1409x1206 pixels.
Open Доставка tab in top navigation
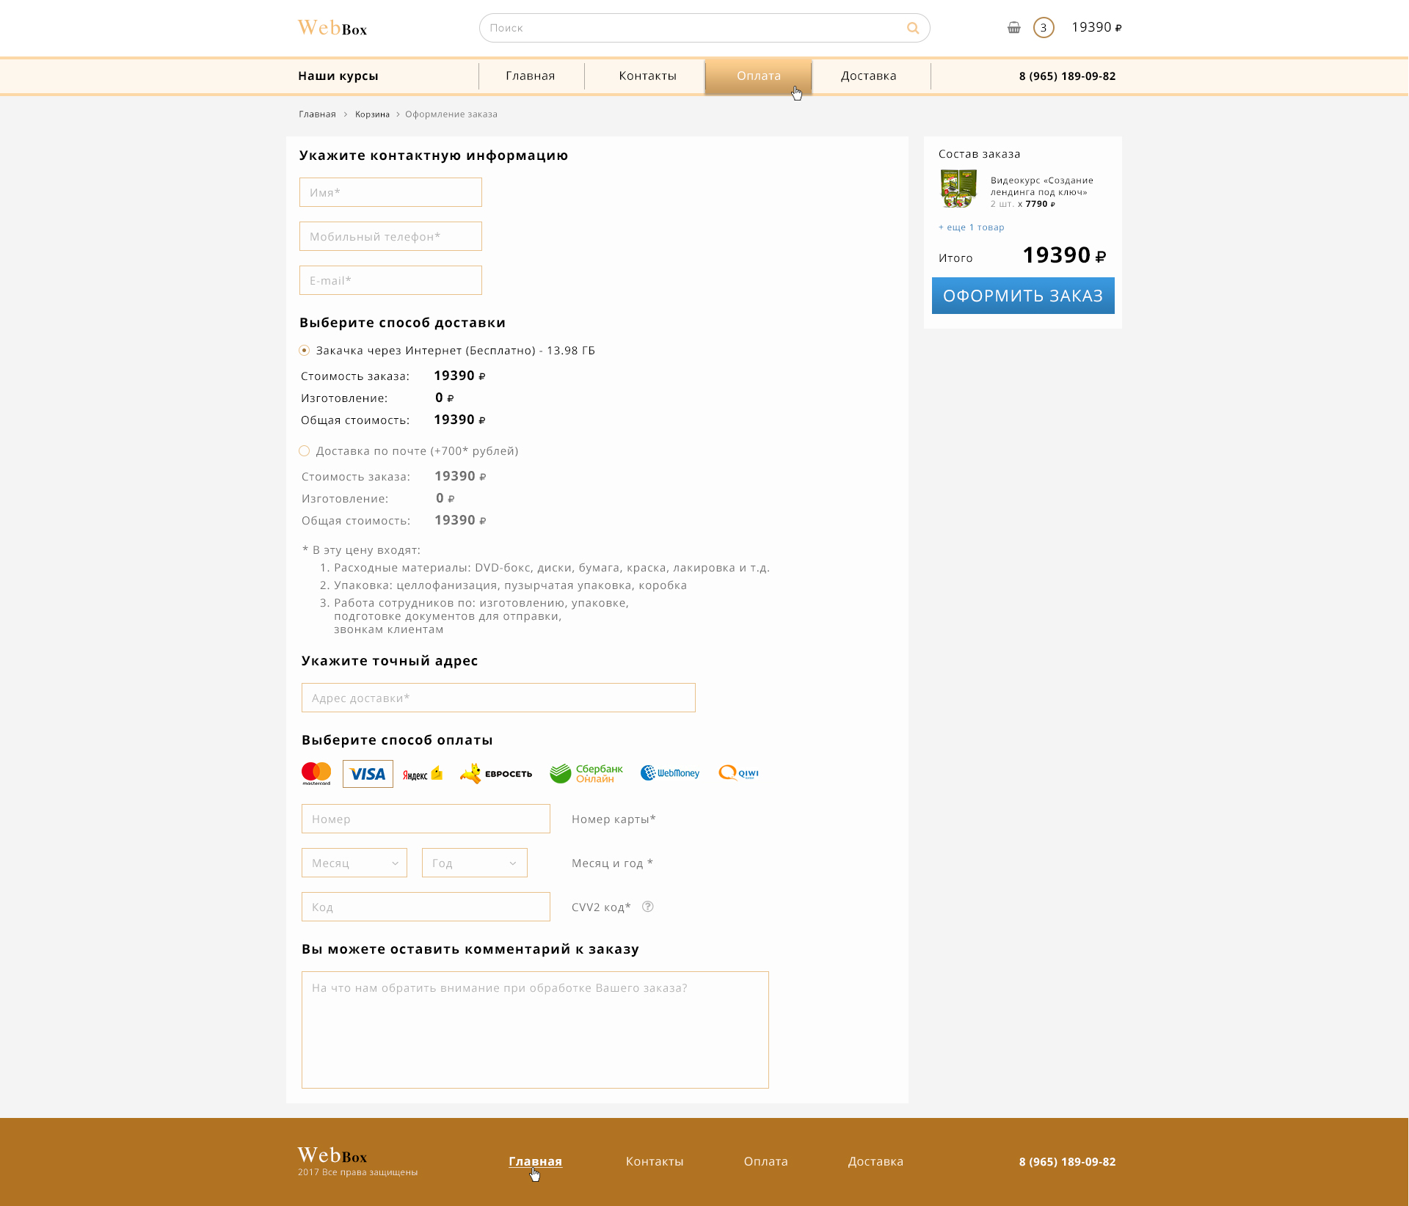[x=868, y=76]
